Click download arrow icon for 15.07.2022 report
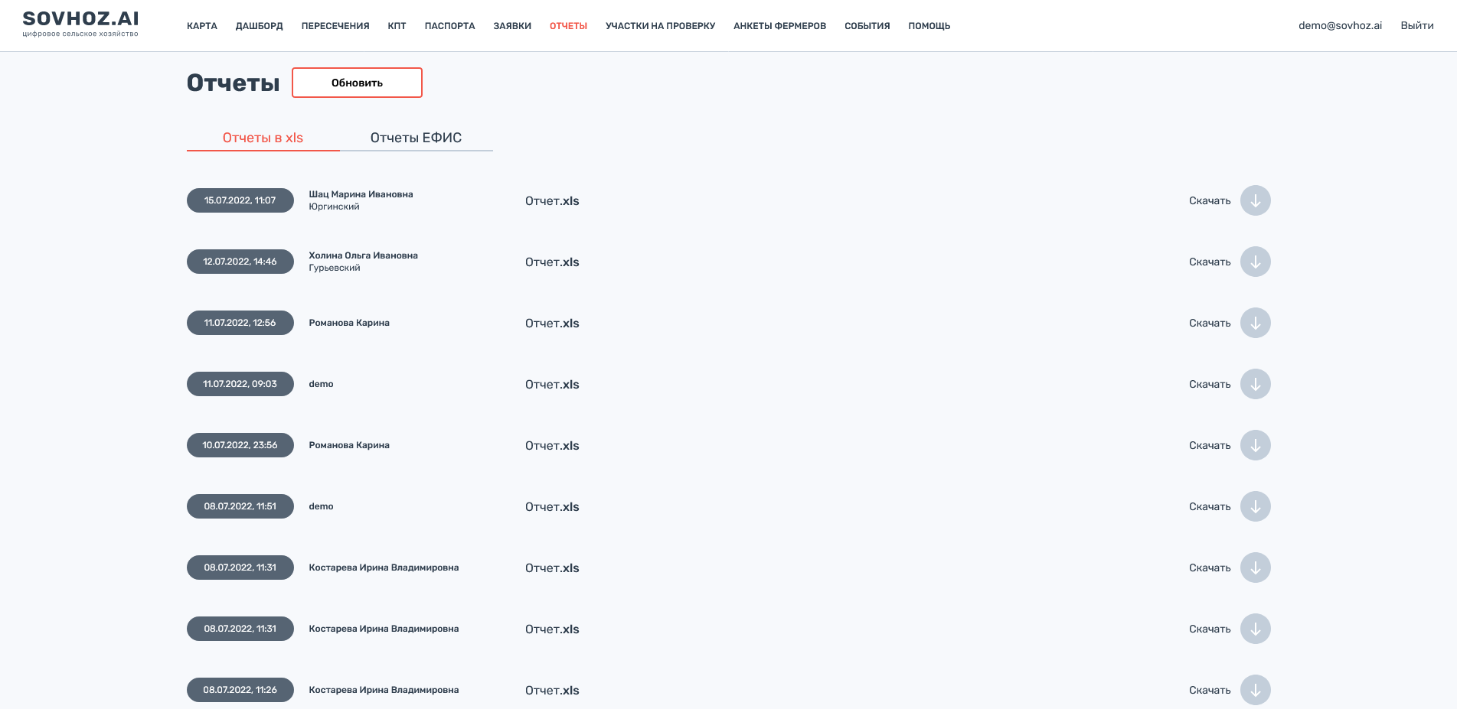This screenshot has width=1457, height=709. 1255,200
